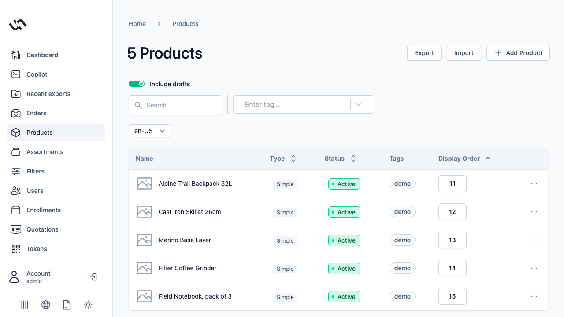Click the Import button
Viewport: 564px width, 317px height.
pyautogui.click(x=464, y=53)
